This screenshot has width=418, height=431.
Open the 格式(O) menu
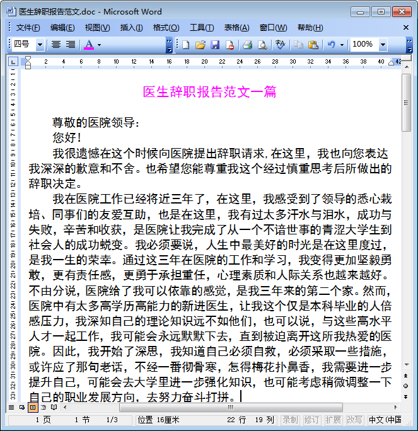(x=166, y=28)
